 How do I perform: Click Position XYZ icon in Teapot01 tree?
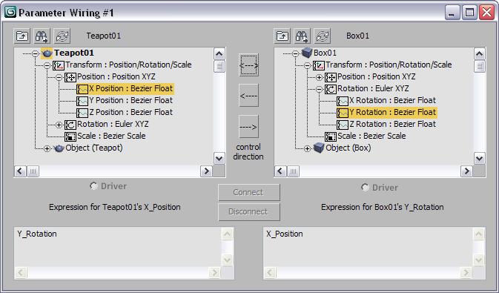coord(70,77)
